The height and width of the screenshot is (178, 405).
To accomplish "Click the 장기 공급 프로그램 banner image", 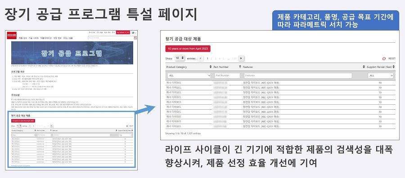I will coord(72,53).
